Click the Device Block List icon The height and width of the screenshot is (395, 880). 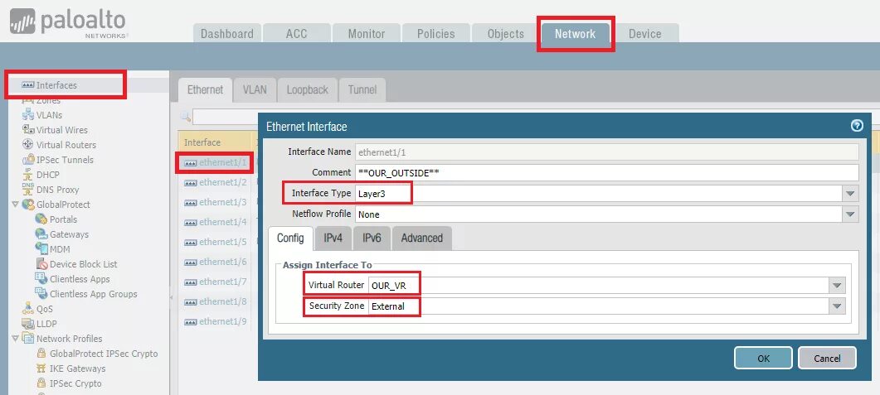click(x=41, y=264)
